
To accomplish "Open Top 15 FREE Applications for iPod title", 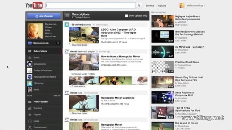I will tap(187, 109).
